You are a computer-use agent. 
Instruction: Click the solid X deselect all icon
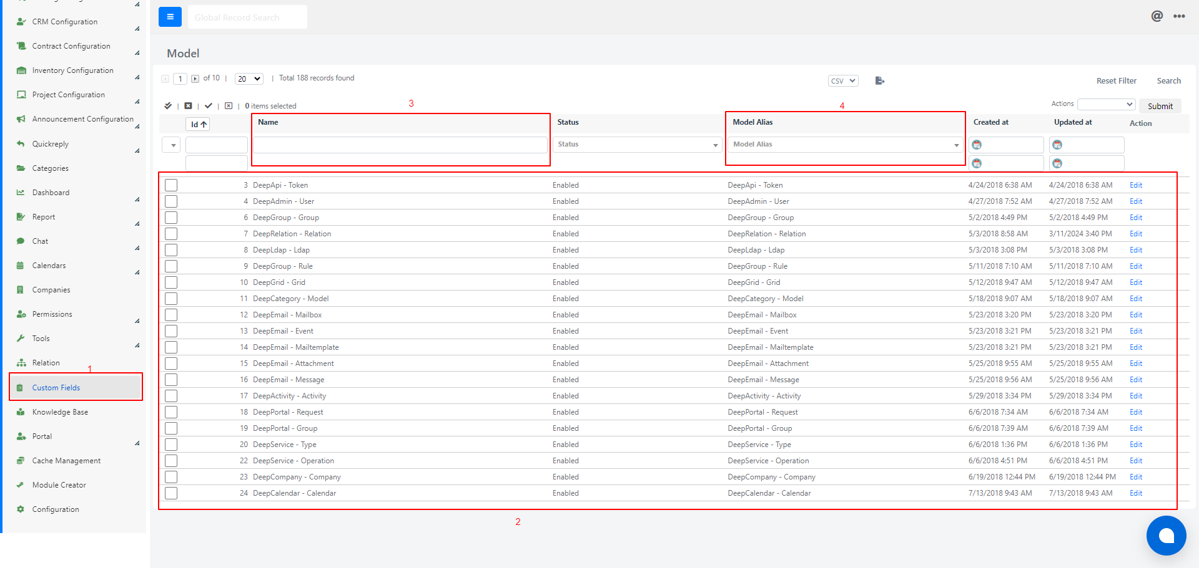tap(188, 105)
